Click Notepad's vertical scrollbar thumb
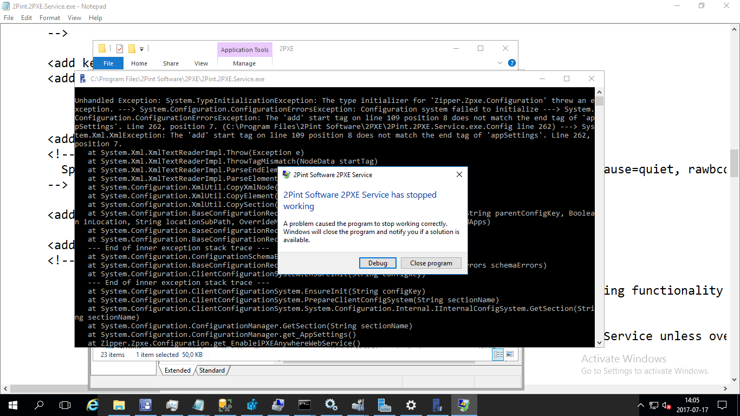The height and width of the screenshot is (416, 740). (x=735, y=162)
